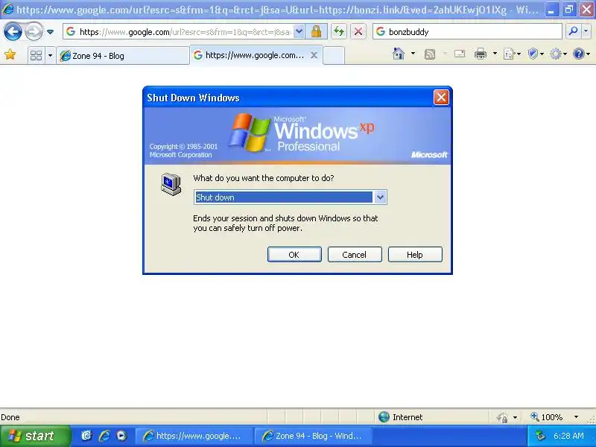Click the browser Forward arrow button
This screenshot has width=596, height=447.
[34, 31]
